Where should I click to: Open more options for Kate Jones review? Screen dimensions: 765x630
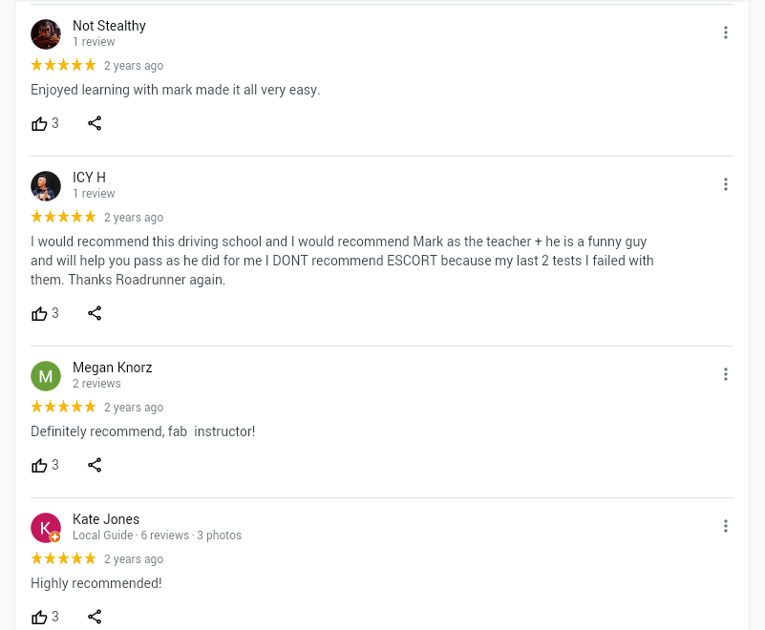(726, 526)
